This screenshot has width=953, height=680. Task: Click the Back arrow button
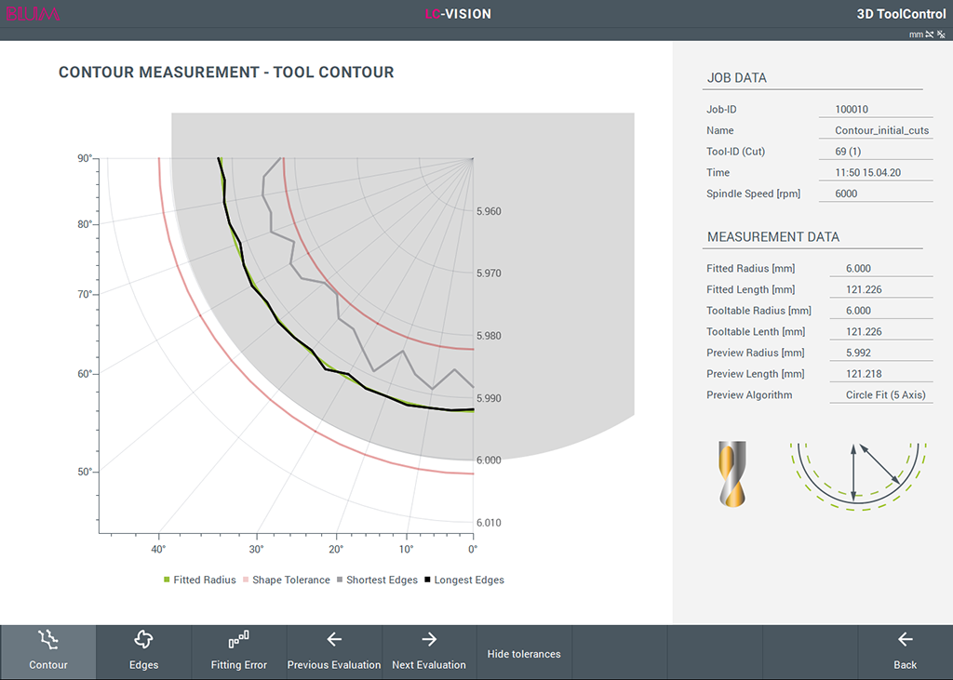point(905,652)
